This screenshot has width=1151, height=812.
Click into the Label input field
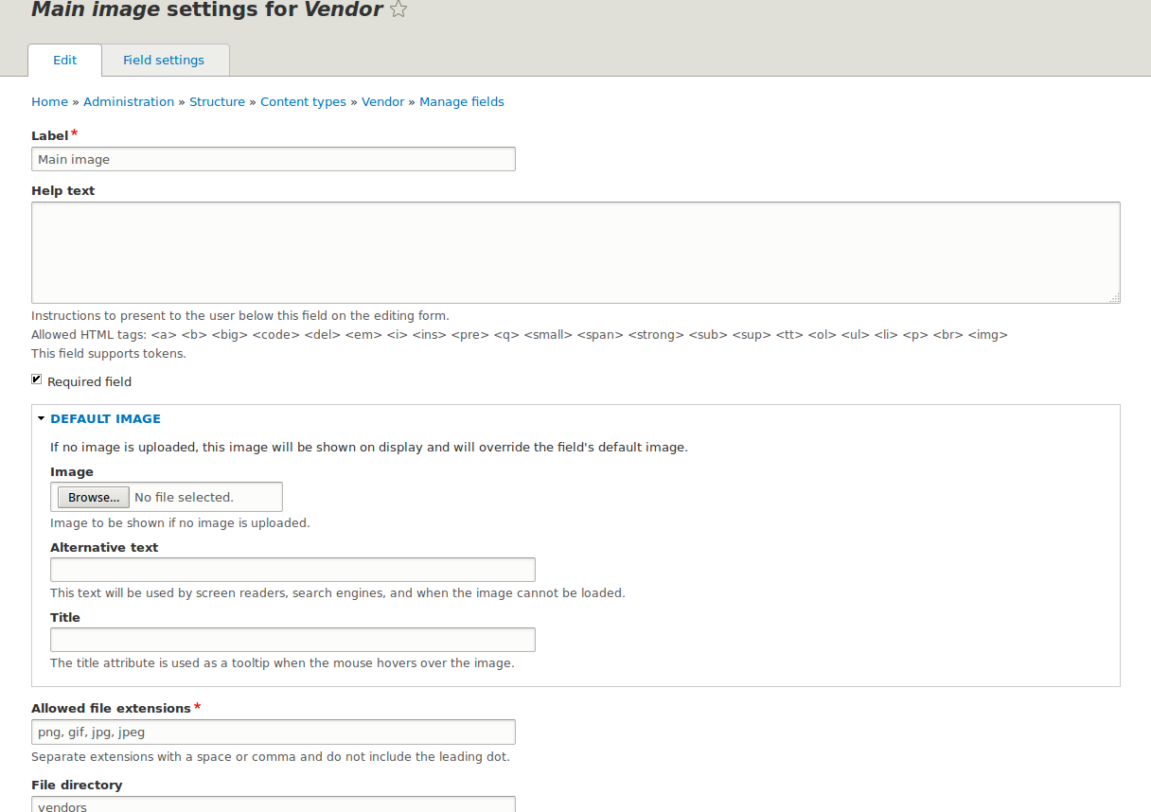click(x=273, y=158)
